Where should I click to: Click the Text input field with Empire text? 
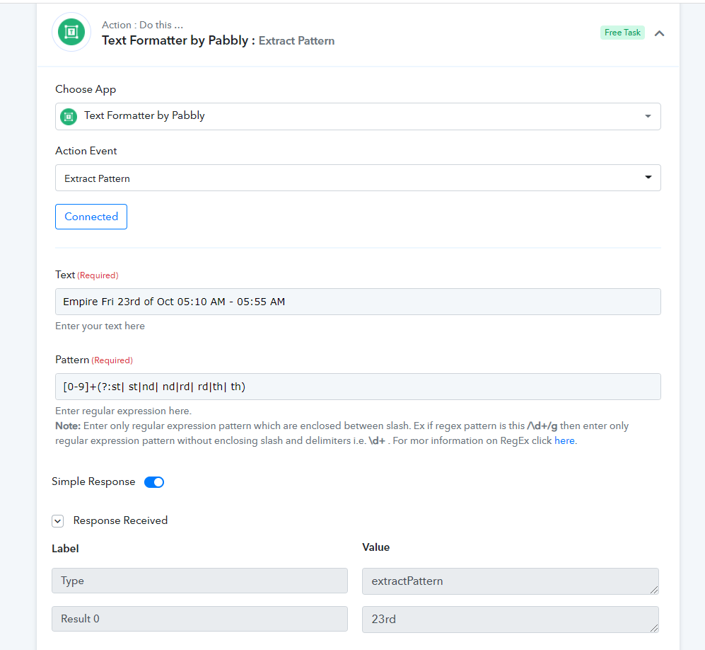(358, 302)
